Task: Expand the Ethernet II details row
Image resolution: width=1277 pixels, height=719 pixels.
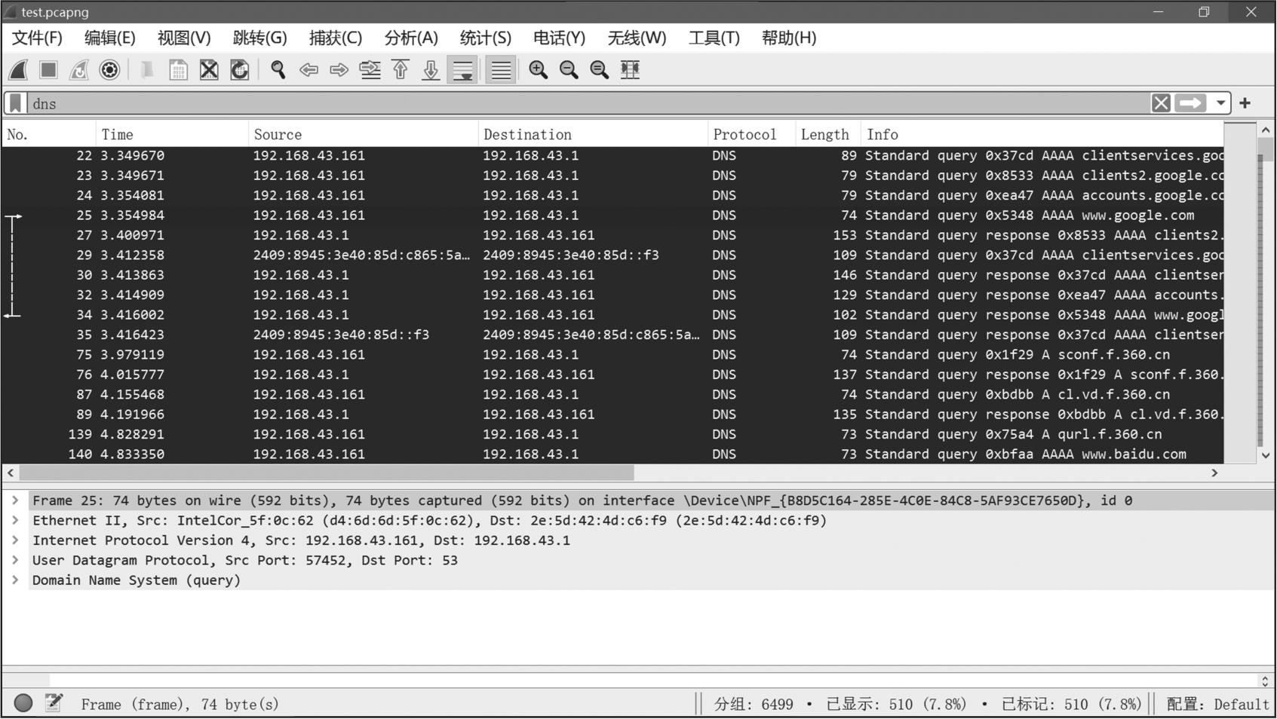Action: (x=15, y=520)
